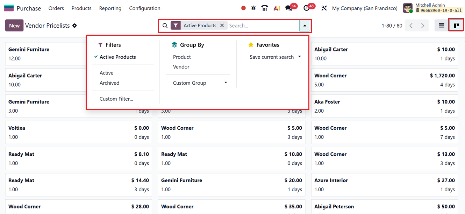Create a new pricelist with New button
The height and width of the screenshot is (214, 465).
14,25
